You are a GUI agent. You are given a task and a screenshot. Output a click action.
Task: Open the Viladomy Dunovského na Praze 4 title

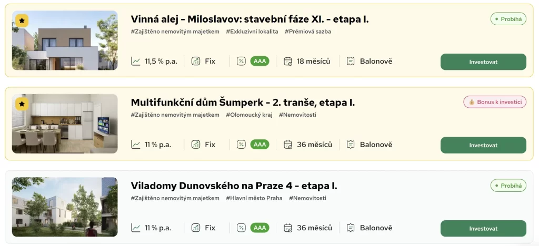pyautogui.click(x=234, y=186)
